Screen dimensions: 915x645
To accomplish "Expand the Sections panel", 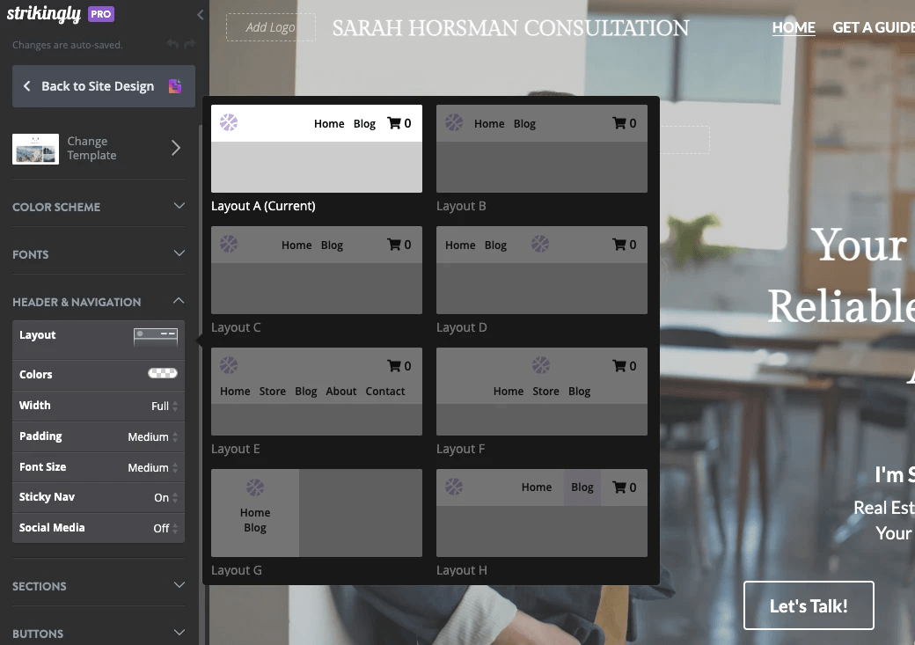I will point(98,586).
